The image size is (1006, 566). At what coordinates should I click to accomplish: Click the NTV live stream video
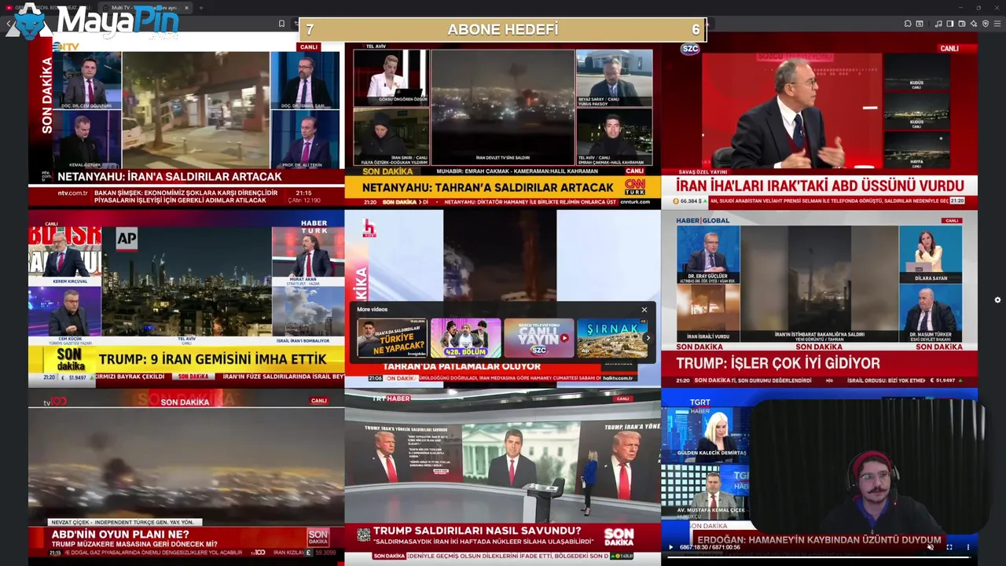[x=186, y=119]
